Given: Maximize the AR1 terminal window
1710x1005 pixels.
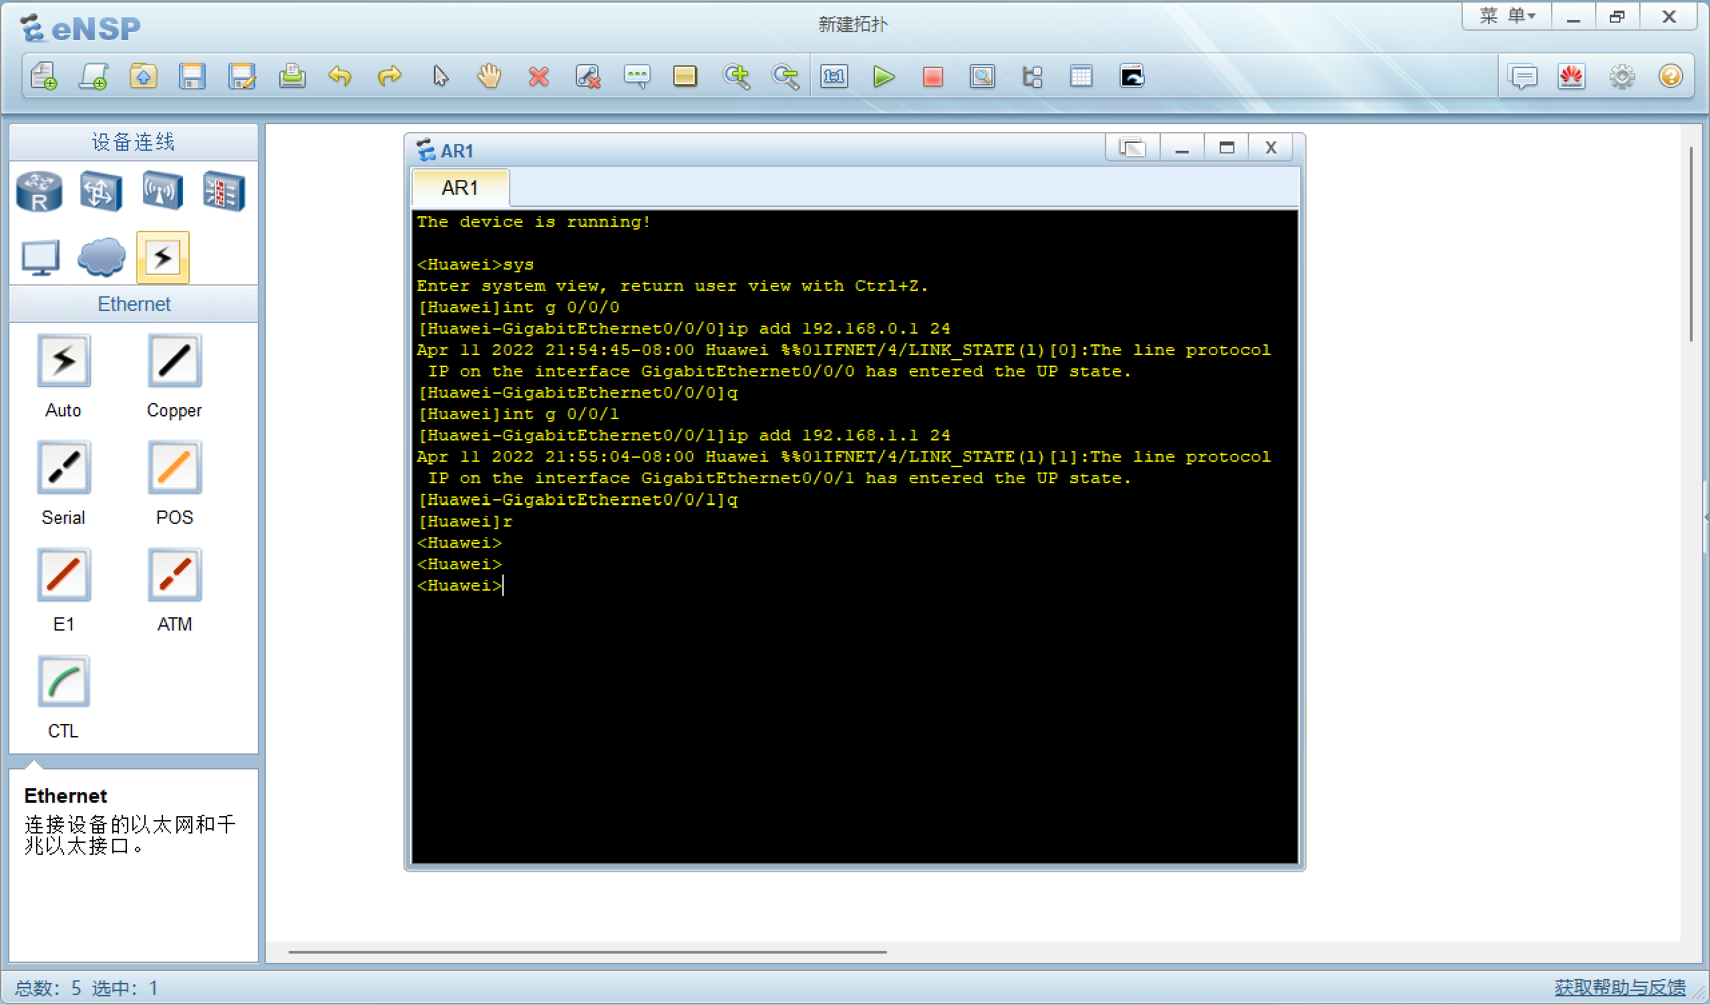Looking at the screenshot, I should (1226, 147).
